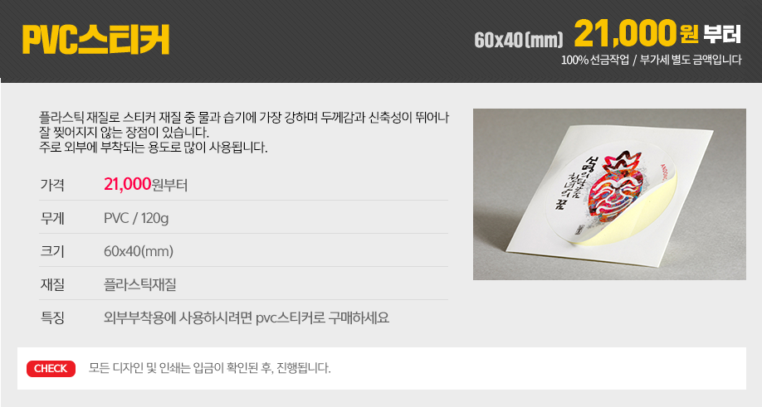762x407 pixels.
Task: Click the deposit confirmation notice text
Action: pyautogui.click(x=209, y=368)
